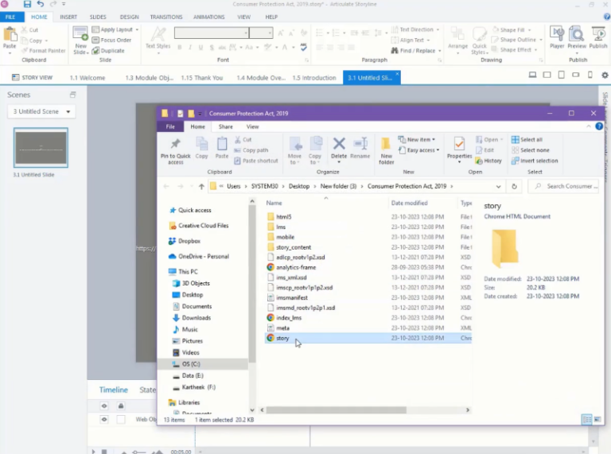Open the 3 Untitled Scene dropdown
Viewport: 611px width, 454px height.
[x=41, y=111]
